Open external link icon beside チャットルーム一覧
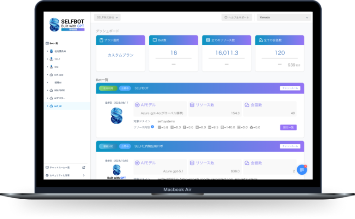The height and width of the screenshot is (219, 355). click(84, 167)
